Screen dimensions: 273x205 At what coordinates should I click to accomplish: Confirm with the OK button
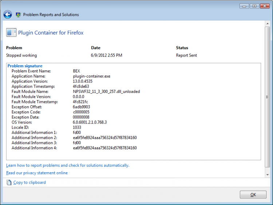(253, 194)
